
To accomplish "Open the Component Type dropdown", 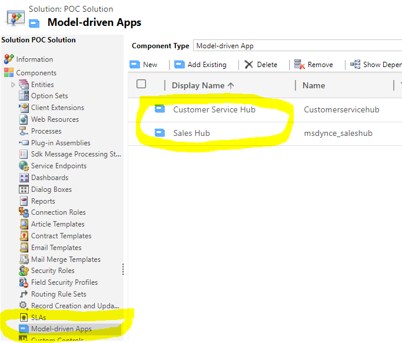I will [x=297, y=46].
